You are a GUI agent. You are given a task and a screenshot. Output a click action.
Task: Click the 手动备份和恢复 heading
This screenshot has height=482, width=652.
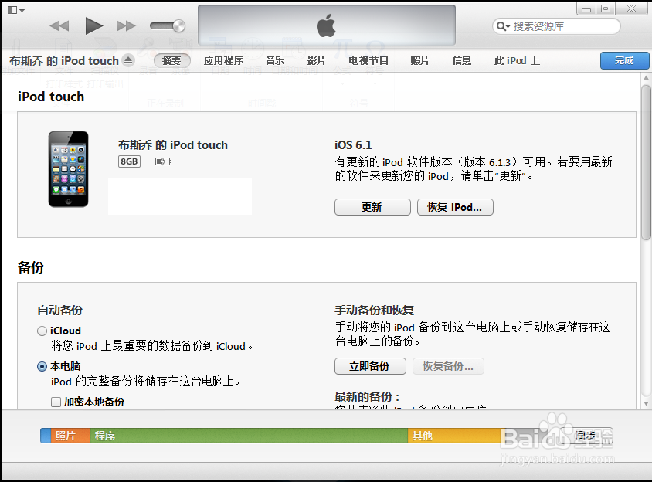pyautogui.click(x=374, y=311)
